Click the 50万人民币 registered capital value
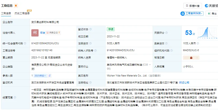Image resolution: width=218 pixels, height=110 pixels. [x=113, y=43]
